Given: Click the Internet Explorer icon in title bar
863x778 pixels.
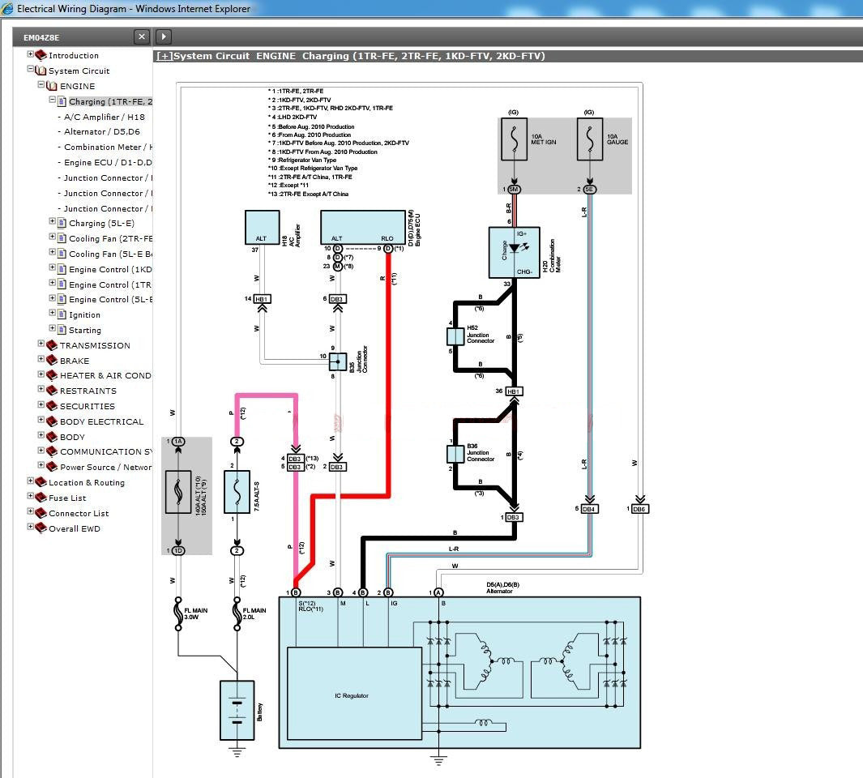Looking at the screenshot, I should 8,9.
